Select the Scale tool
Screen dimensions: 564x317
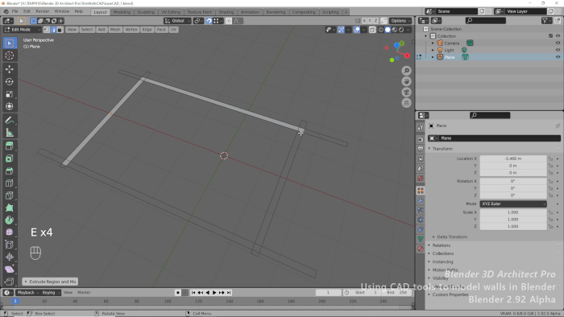point(10,94)
